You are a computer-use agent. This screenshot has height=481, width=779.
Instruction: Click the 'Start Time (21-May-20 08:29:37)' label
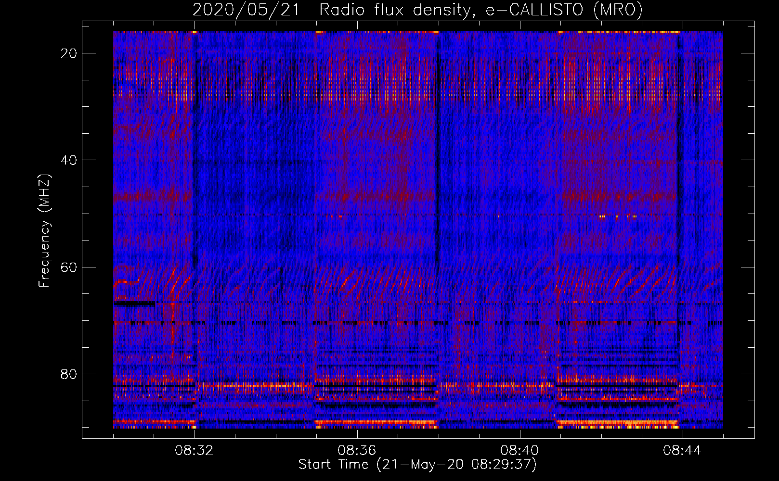click(417, 465)
